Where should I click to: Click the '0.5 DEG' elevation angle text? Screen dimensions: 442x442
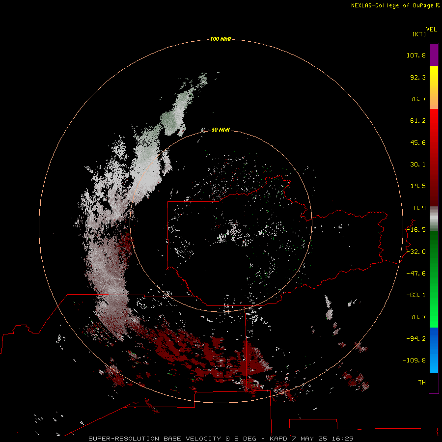click(x=241, y=439)
